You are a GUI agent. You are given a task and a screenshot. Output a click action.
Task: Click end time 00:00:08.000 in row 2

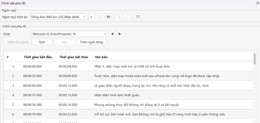[x=68, y=76]
